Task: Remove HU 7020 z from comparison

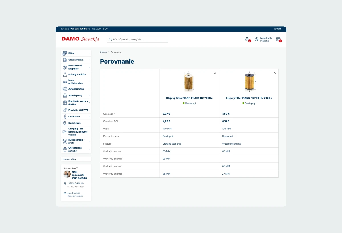Action: [275, 73]
